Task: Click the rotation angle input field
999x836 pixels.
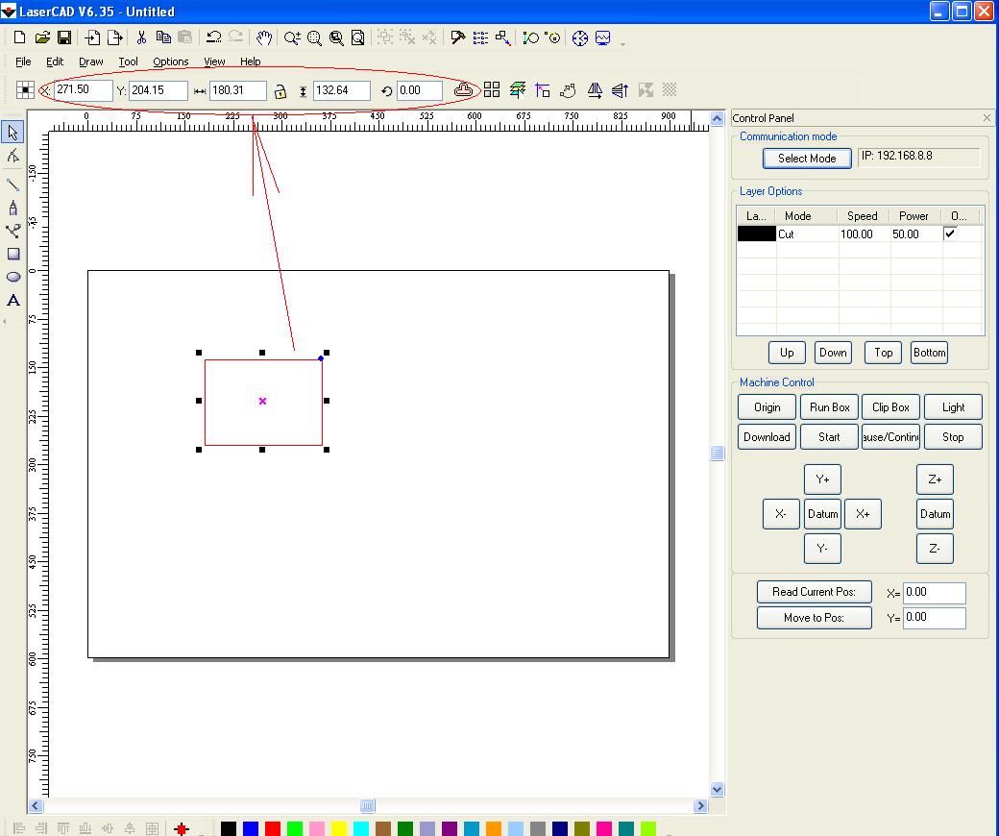Action: tap(419, 90)
